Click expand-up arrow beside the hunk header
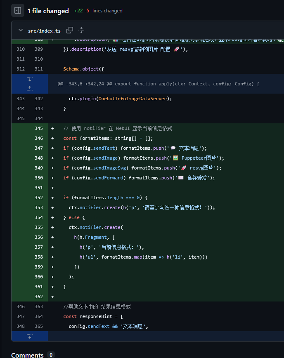The width and height of the screenshot is (284, 358). click(30, 88)
